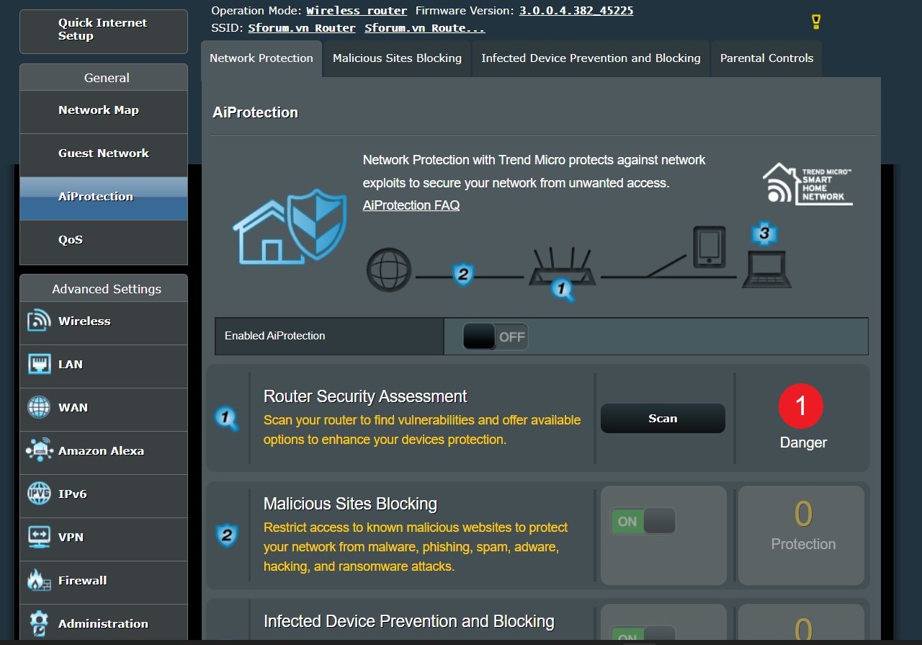Click the laptop device diagram icon
Image resolution: width=922 pixels, height=645 pixels.
click(768, 270)
